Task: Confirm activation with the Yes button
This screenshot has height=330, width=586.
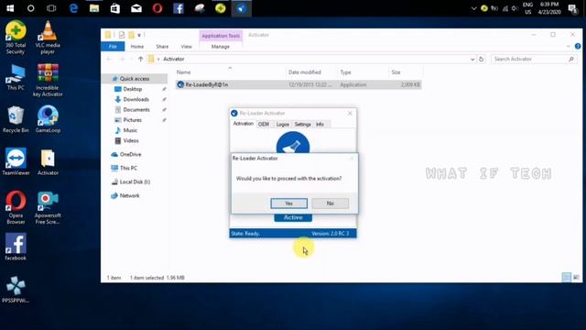Action: pyautogui.click(x=289, y=203)
